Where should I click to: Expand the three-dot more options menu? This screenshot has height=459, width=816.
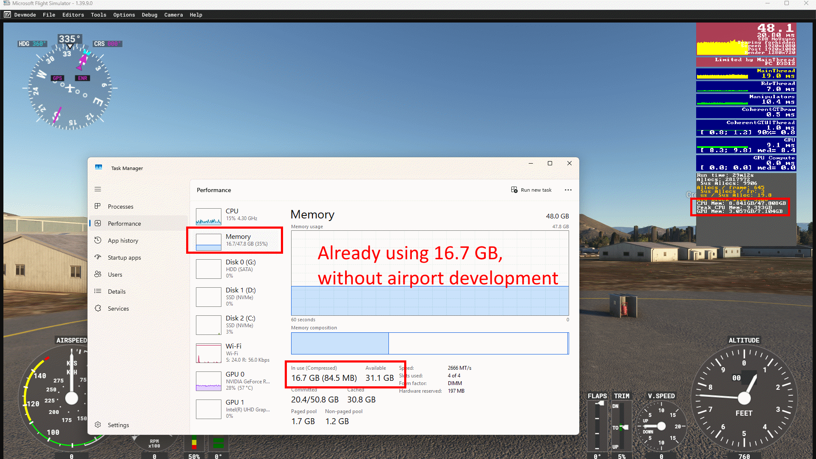pyautogui.click(x=568, y=190)
